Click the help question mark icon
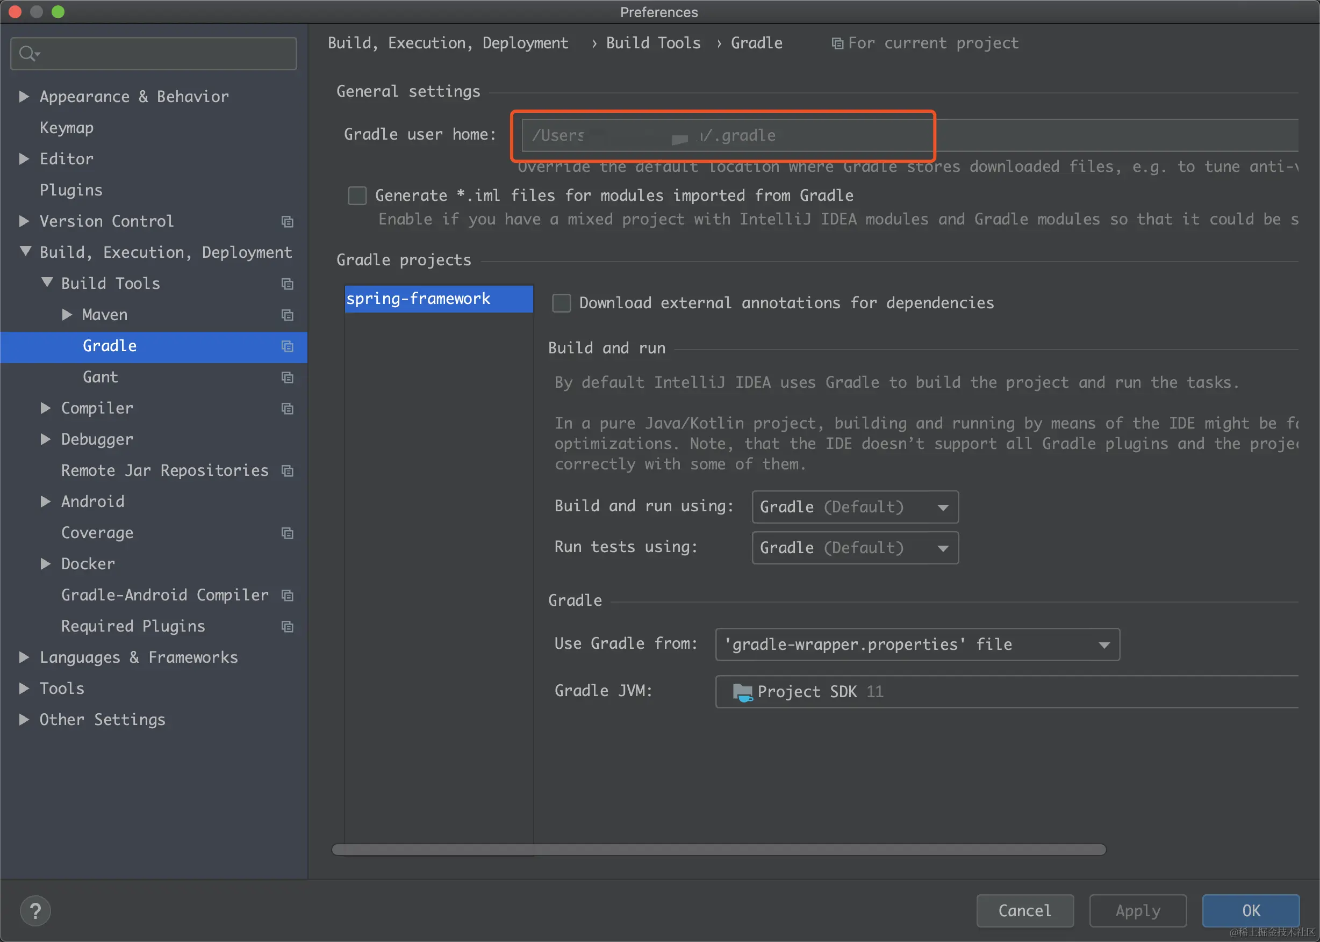Image resolution: width=1320 pixels, height=942 pixels. coord(35,911)
